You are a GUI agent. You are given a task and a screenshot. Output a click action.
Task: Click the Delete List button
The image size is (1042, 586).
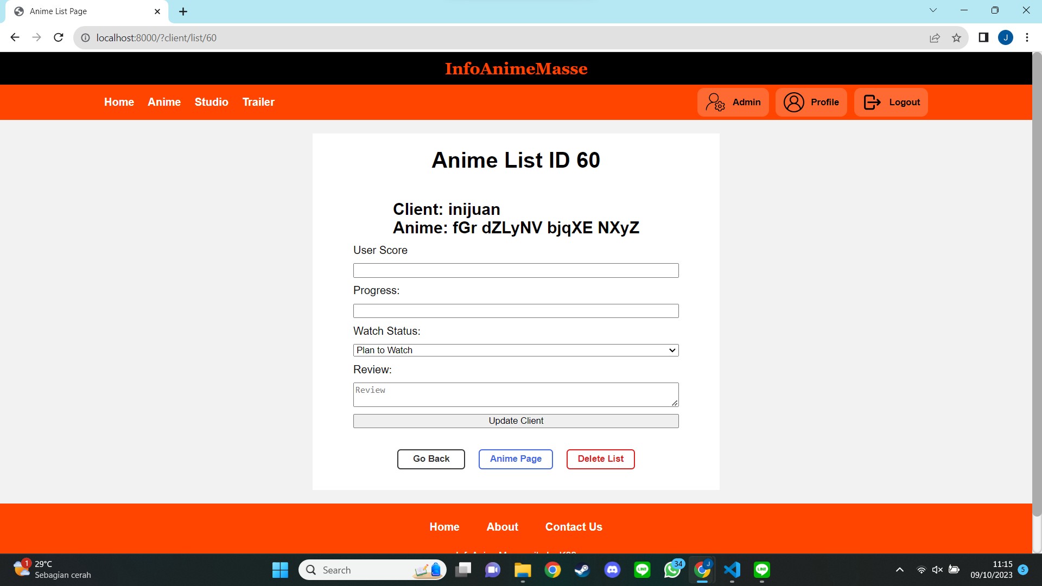click(x=600, y=459)
